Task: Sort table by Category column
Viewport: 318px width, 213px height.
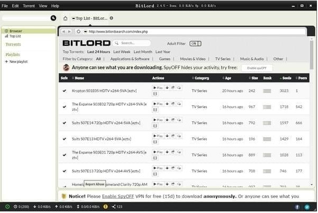Action: click(201, 78)
